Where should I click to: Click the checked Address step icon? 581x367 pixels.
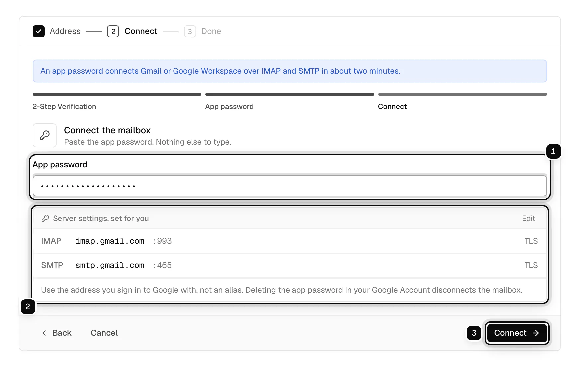point(39,31)
